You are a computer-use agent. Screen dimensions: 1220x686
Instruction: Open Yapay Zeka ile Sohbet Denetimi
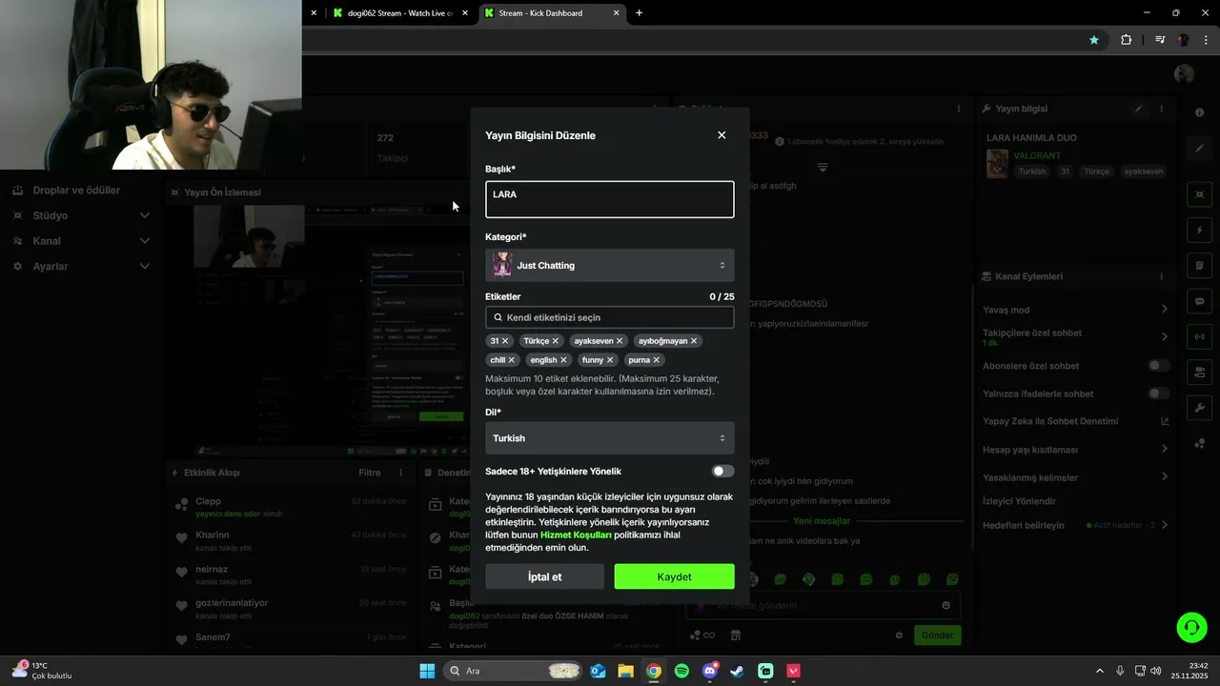[x=1075, y=421]
